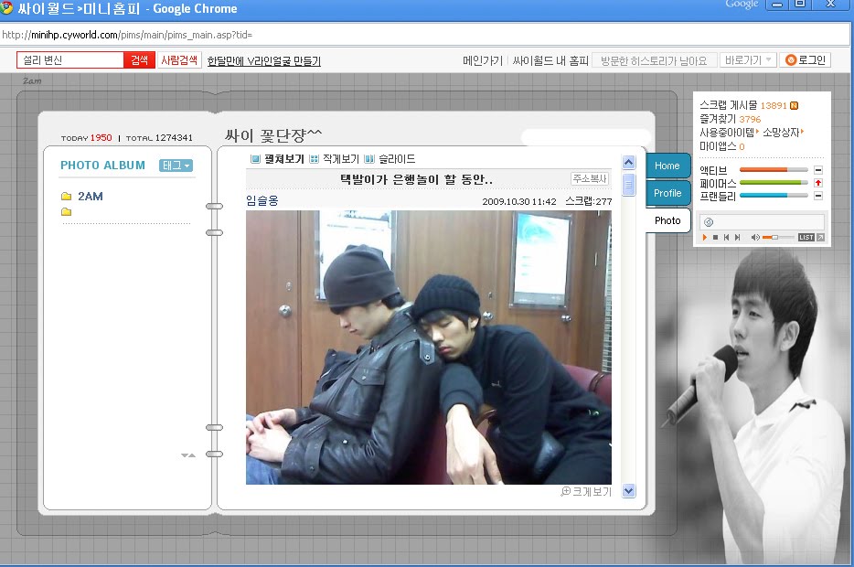Click the photo list scrollbar thumb

tap(628, 184)
